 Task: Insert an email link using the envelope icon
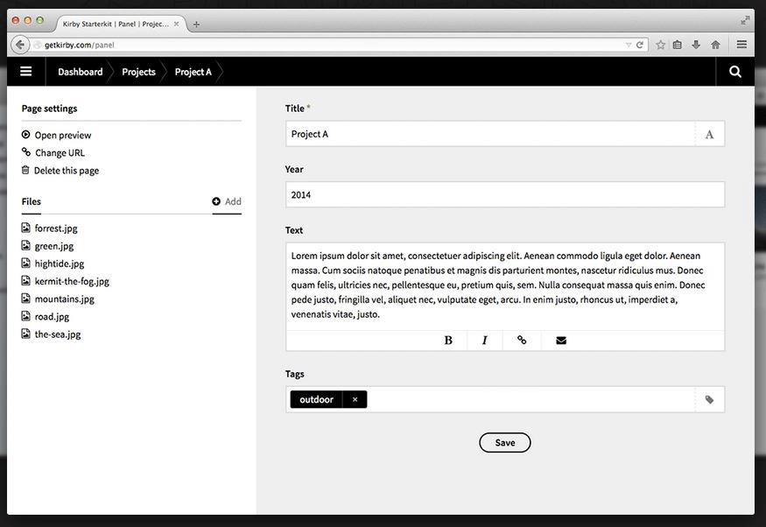[561, 341]
